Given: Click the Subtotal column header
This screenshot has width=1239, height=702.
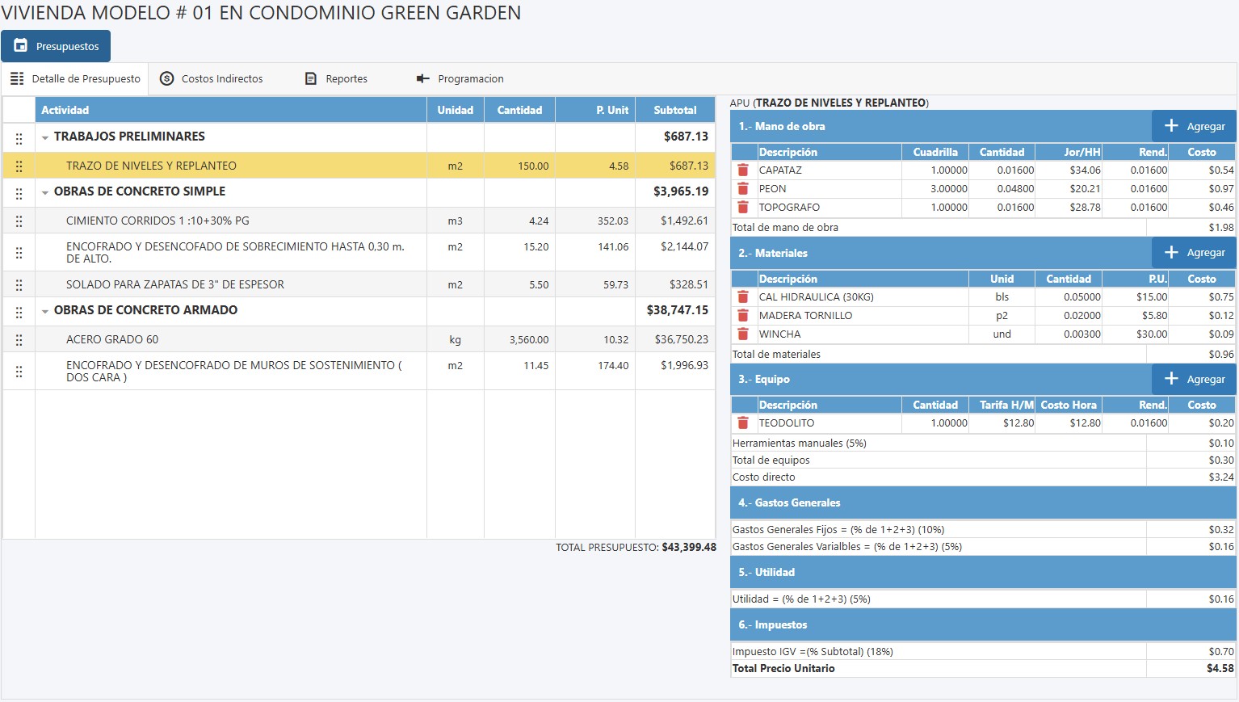Looking at the screenshot, I should tap(675, 110).
